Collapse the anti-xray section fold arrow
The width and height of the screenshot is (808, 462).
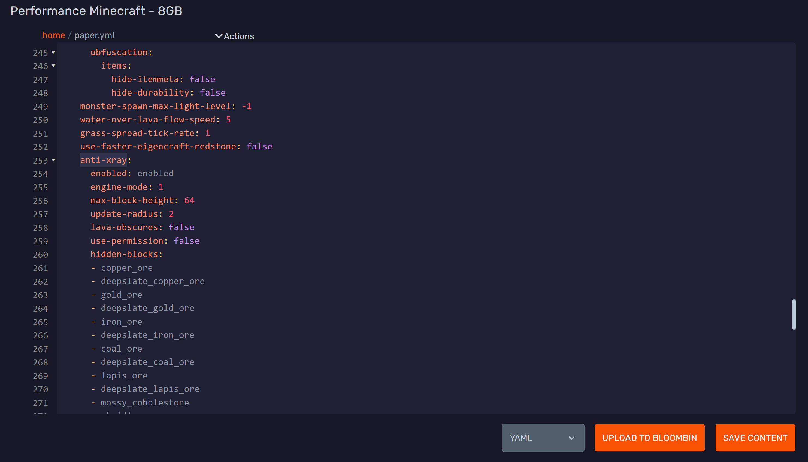pos(53,160)
